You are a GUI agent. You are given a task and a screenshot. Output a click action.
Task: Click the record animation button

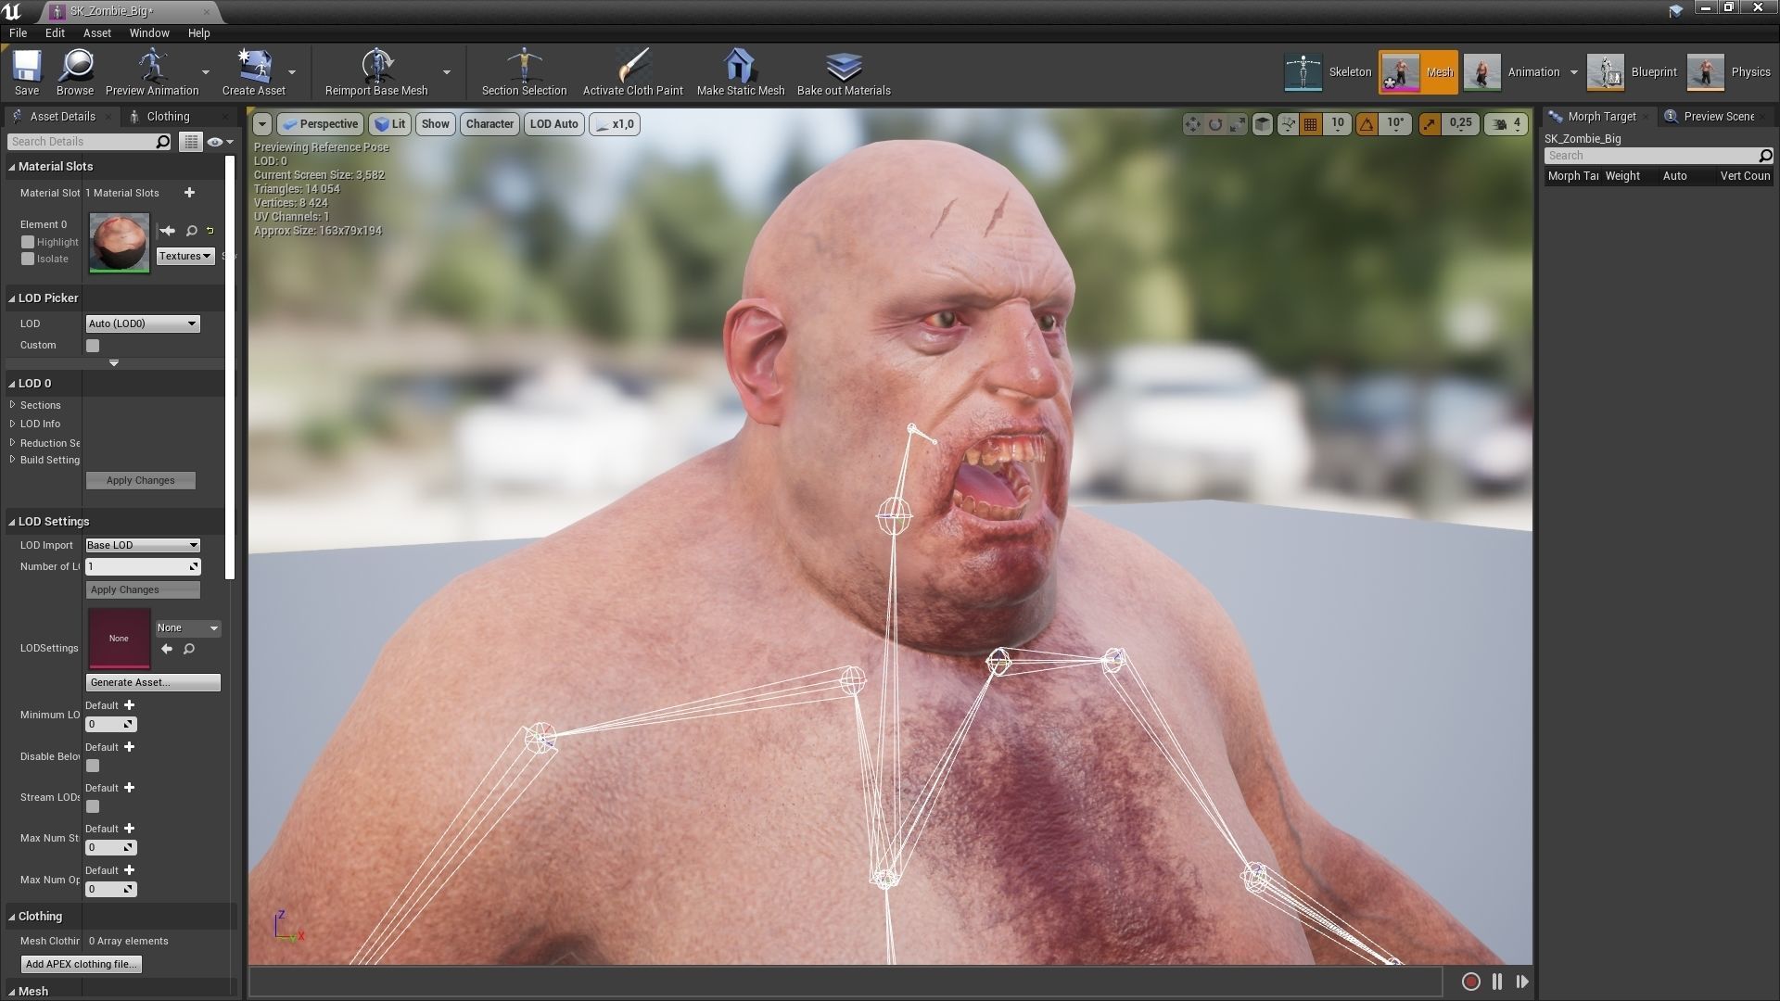[x=1470, y=982]
